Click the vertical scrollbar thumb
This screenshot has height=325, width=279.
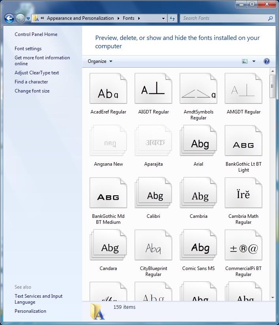[273, 86]
